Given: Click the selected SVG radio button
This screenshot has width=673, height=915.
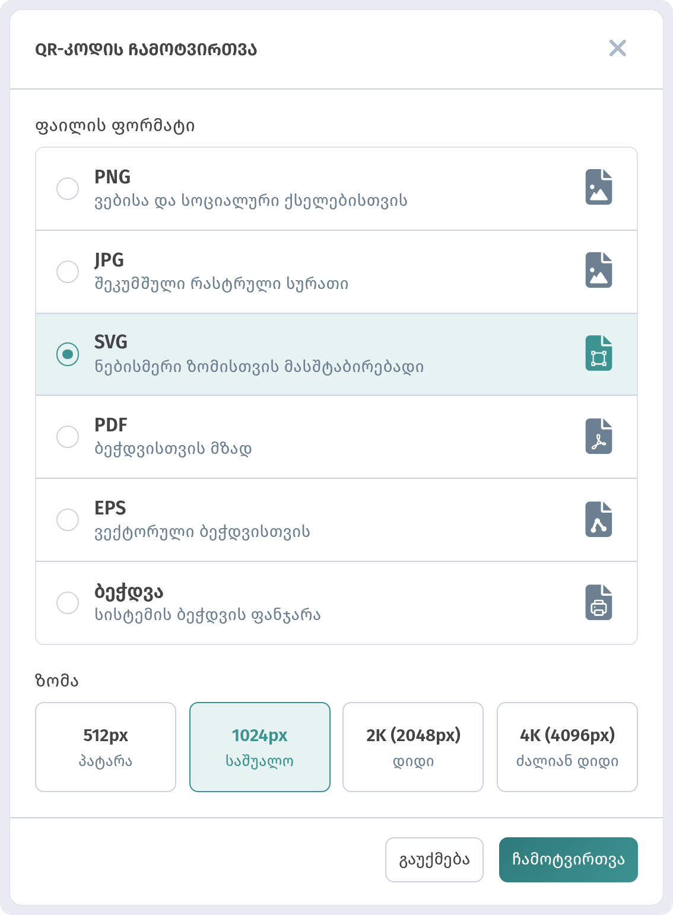Looking at the screenshot, I should pyautogui.click(x=68, y=354).
